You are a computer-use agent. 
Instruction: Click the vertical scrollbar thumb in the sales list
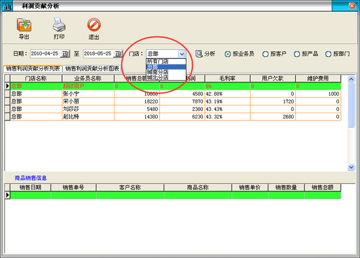tap(351, 105)
